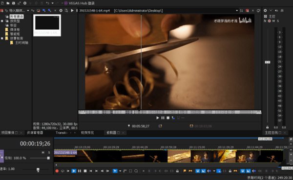Switch to the Explorer tab
Viewport: 293px width, 180px height.
tap(35, 133)
